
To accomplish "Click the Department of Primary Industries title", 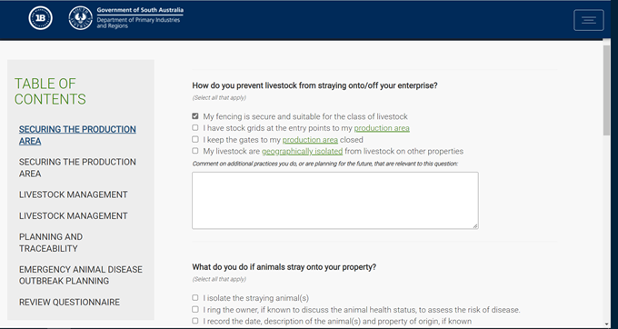I will coord(140,18).
